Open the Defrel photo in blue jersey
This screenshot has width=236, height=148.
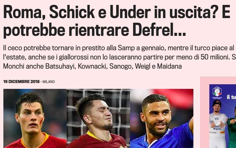click(162, 118)
